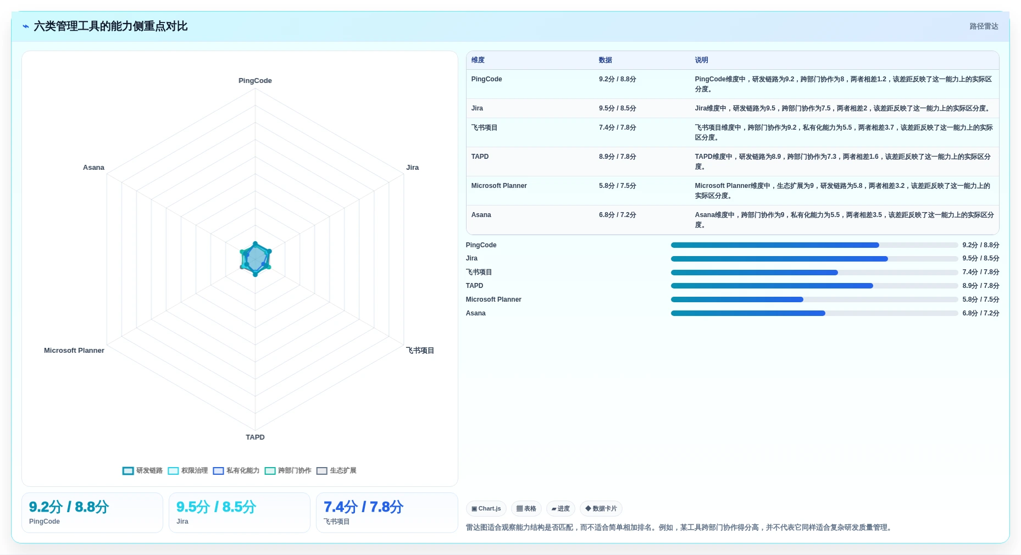The image size is (1021, 555).
Task: Select the 飞书项目 row in the table
Action: tap(733, 132)
